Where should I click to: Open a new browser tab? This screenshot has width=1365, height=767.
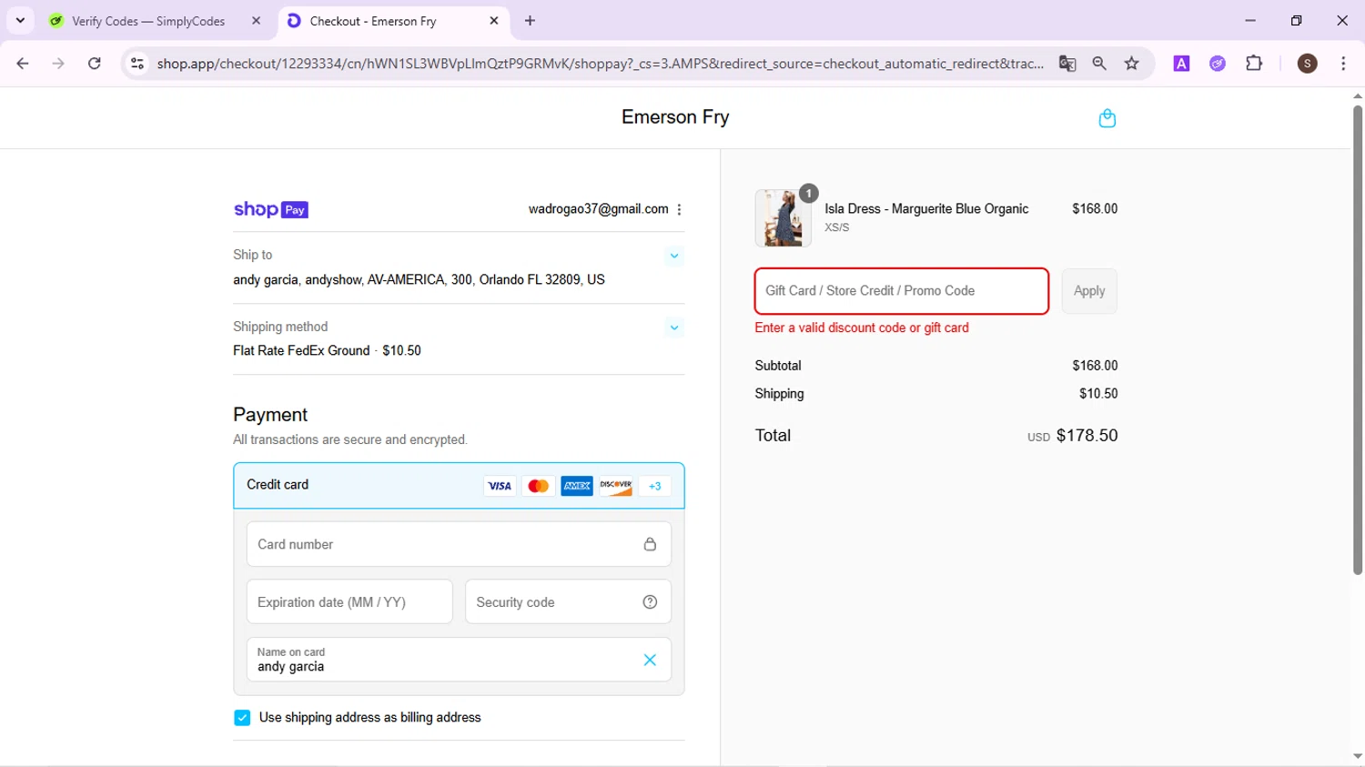[531, 21]
